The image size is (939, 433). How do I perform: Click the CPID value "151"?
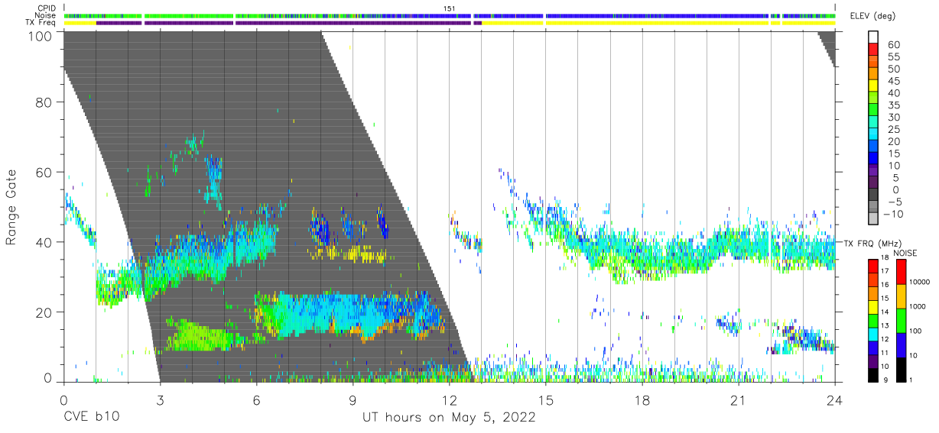[x=450, y=8]
